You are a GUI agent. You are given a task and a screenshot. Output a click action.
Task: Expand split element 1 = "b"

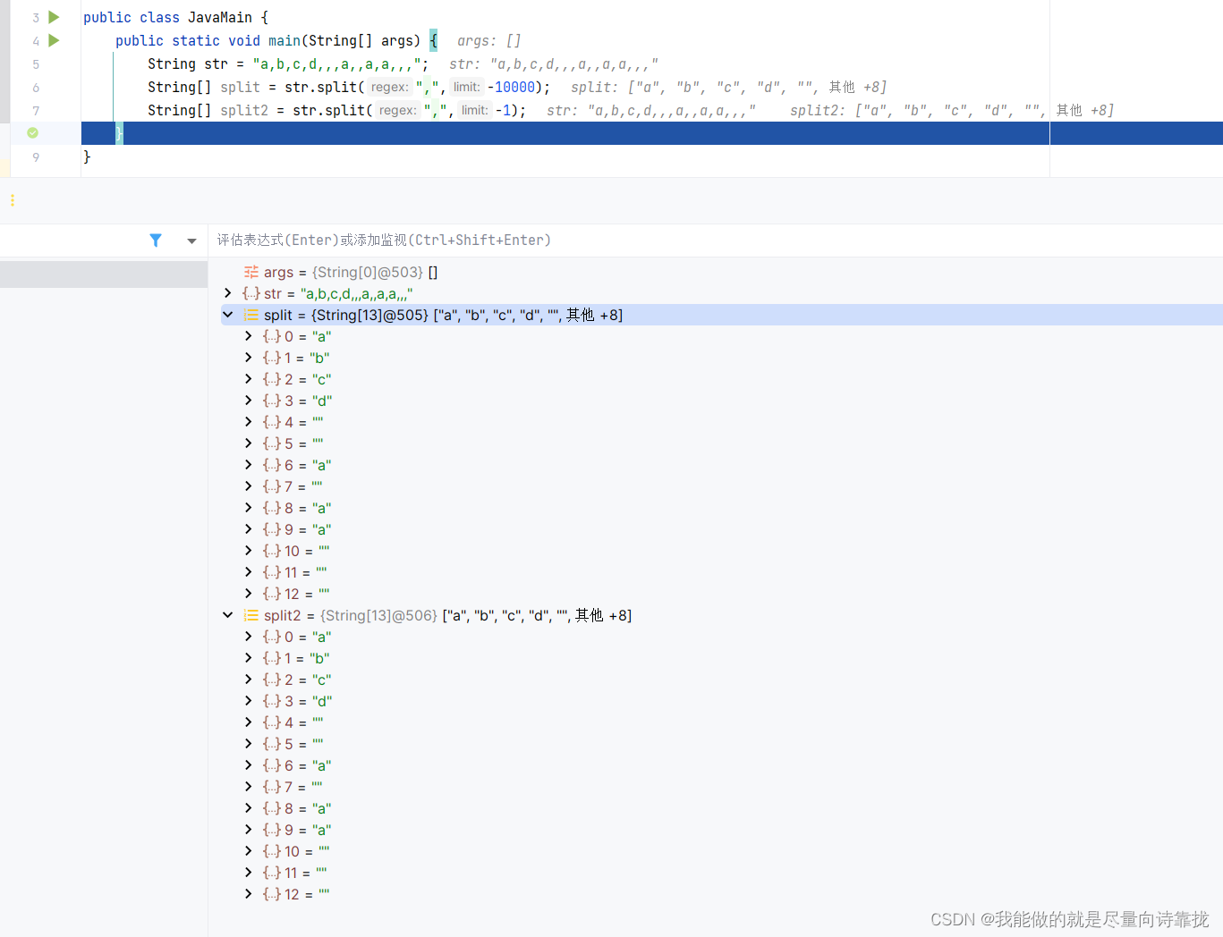pyautogui.click(x=249, y=358)
